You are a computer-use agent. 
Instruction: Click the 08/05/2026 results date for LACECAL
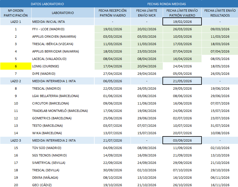(x=220, y=59)
